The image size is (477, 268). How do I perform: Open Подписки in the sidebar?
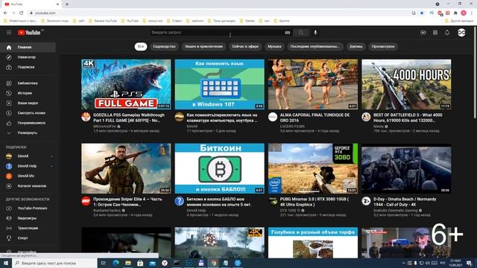point(28,67)
